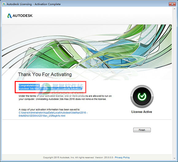178x162 pixels.
Task: Click the highlighted 'Congratulations!' text
Action: (29, 85)
